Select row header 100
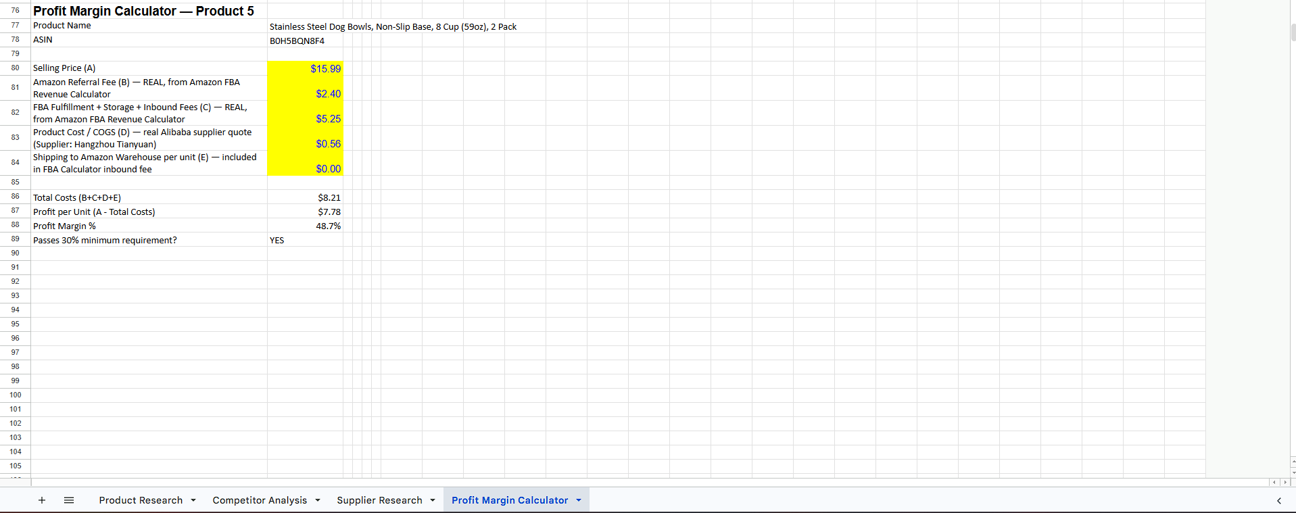This screenshot has width=1296, height=513. coord(15,395)
